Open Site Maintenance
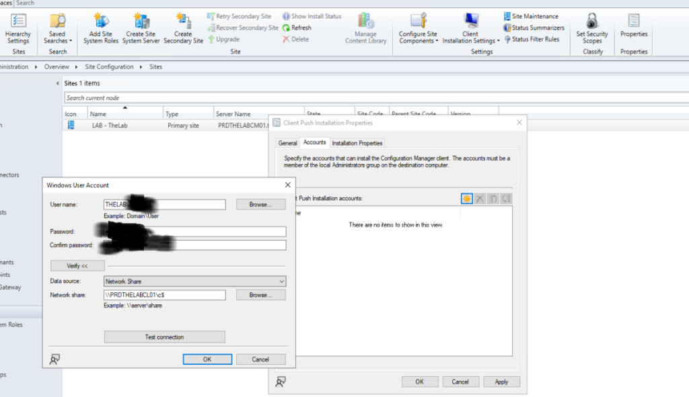The width and height of the screenshot is (689, 397). pos(531,16)
